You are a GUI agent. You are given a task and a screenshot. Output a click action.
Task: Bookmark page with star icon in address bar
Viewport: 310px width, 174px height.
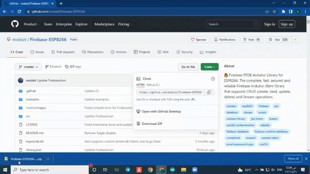(274, 12)
